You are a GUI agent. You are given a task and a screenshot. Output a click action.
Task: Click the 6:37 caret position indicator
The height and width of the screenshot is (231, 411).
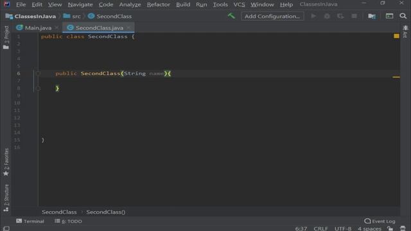click(301, 228)
